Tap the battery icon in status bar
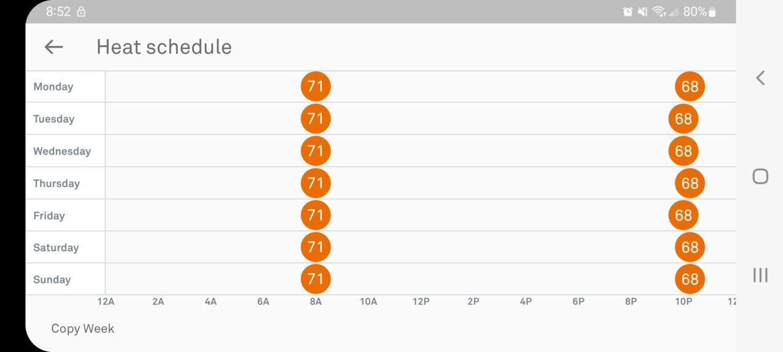This screenshot has width=783, height=352. [712, 12]
